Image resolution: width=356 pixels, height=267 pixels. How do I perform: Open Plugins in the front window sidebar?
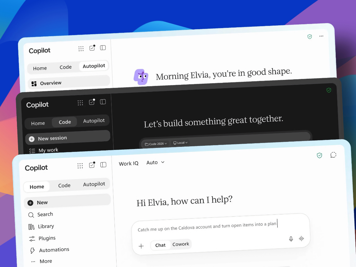click(42, 238)
